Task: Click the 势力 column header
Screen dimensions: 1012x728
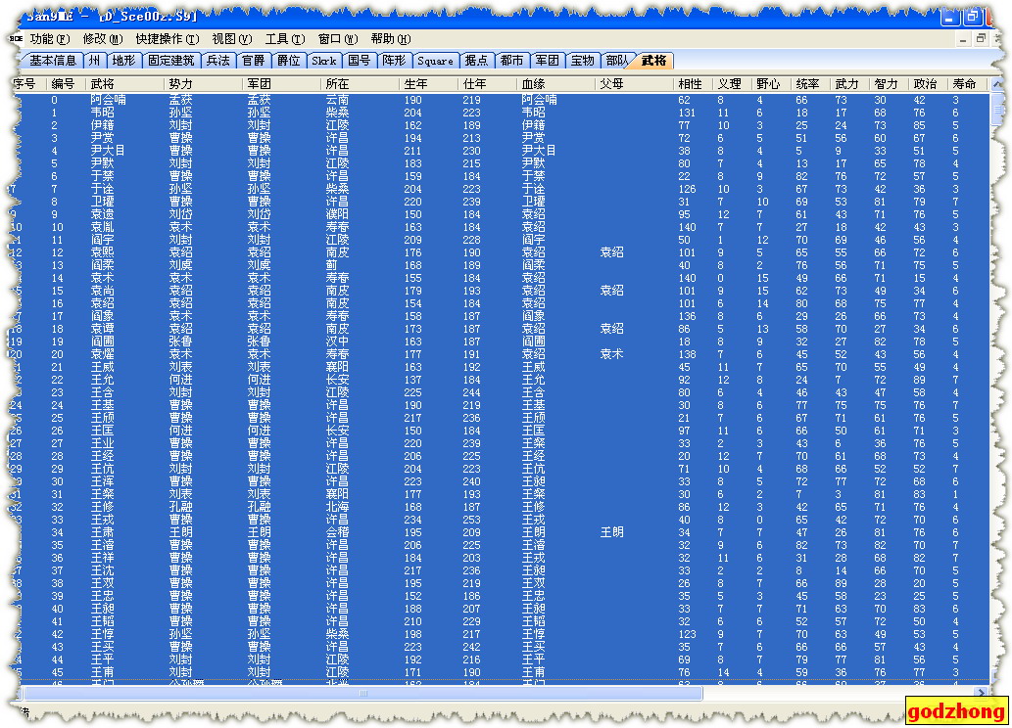Action: tap(181, 84)
